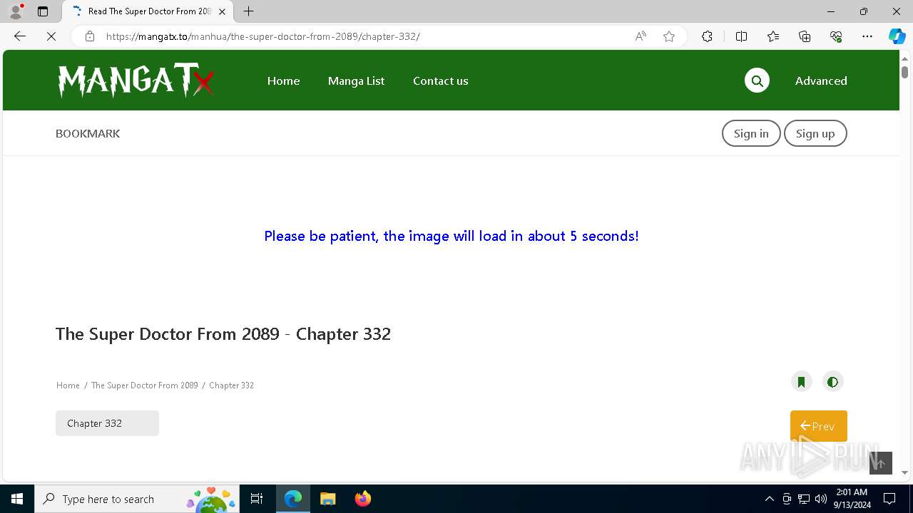Viewport: 913px width, 513px height.
Task: Toggle the Split screen icon
Action: pos(741,36)
